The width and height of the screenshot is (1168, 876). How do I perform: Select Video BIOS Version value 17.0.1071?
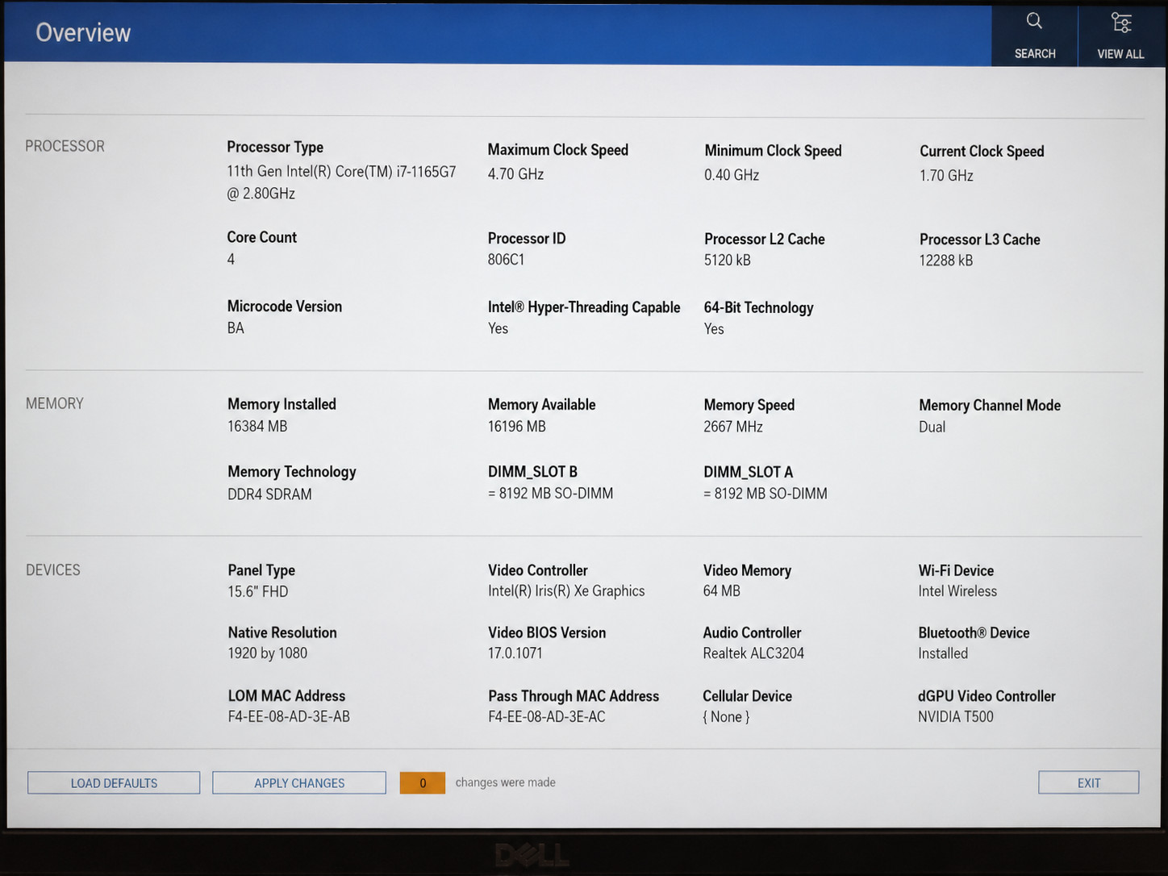click(x=515, y=653)
